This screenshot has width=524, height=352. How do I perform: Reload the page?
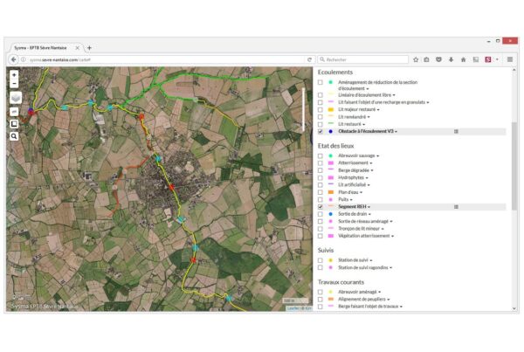[309, 59]
